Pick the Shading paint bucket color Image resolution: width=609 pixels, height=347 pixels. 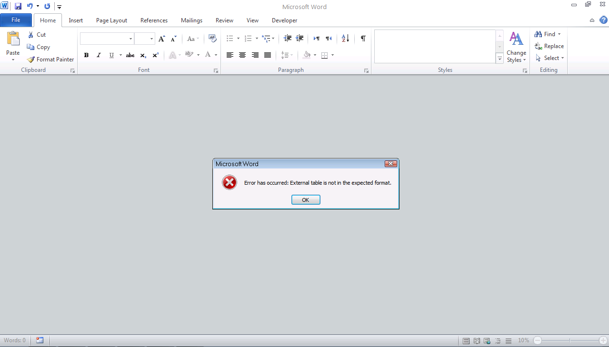(x=307, y=55)
